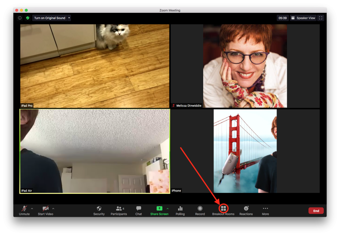Open the Security shield icon

point(99,209)
